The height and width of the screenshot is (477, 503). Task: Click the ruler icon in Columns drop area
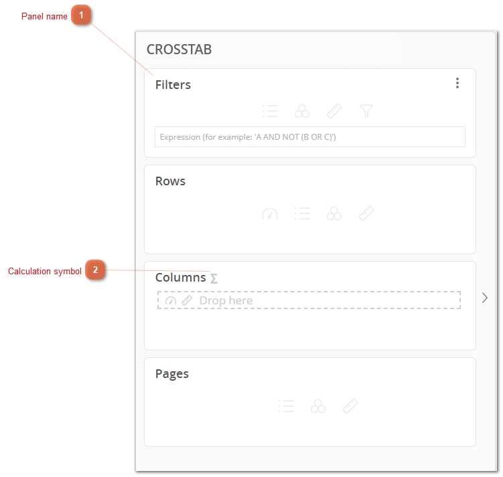coord(187,300)
